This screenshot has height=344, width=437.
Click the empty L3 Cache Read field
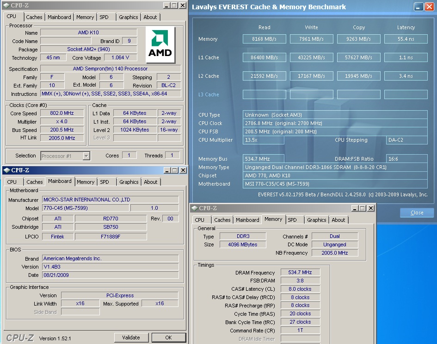264,94
